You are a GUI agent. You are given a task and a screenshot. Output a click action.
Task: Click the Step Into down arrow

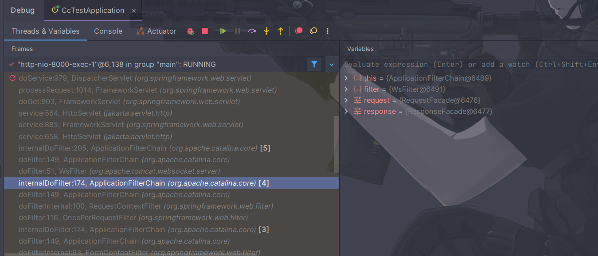tap(266, 31)
